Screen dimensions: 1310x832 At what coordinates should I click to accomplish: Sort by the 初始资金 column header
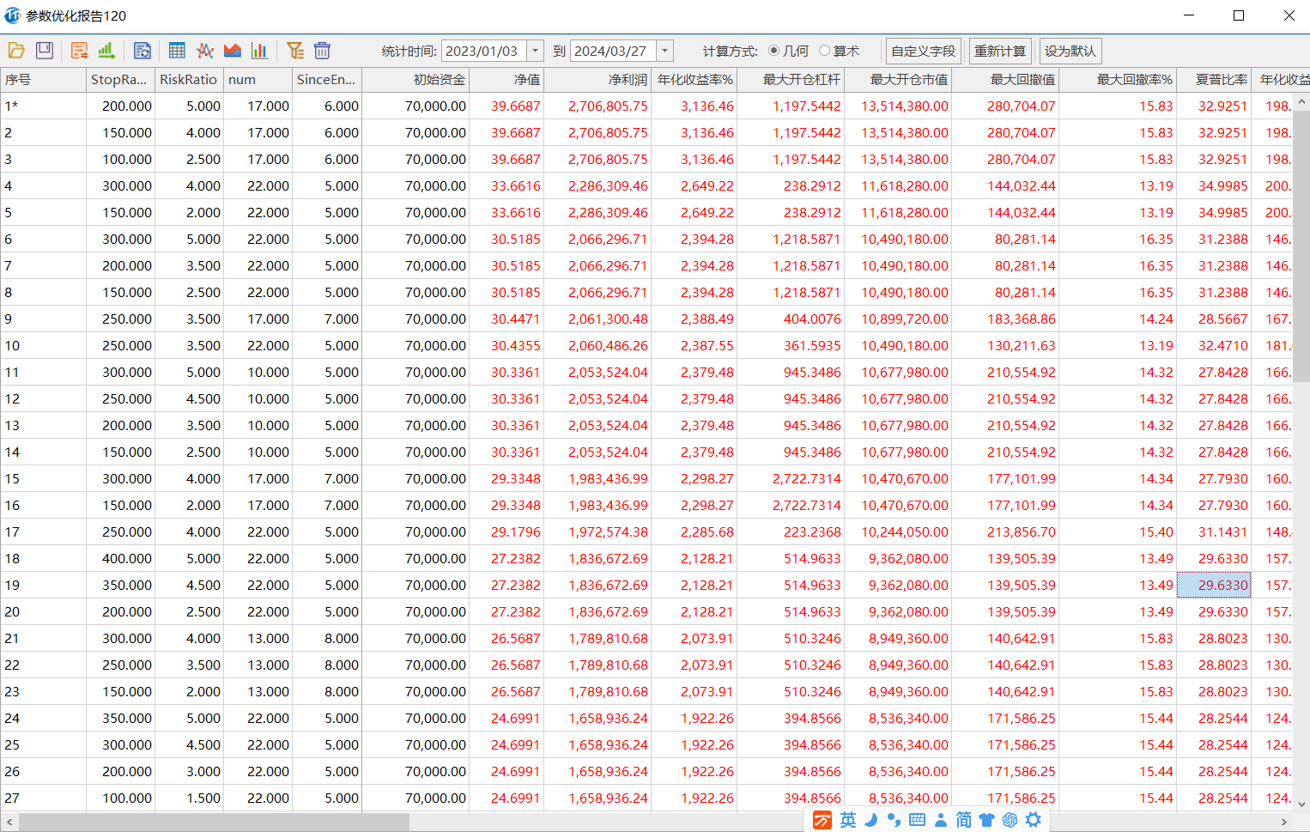pos(415,80)
